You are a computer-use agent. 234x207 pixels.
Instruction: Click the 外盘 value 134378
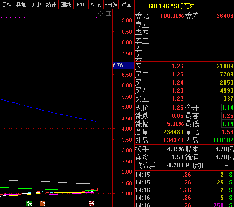pyautogui.click(x=173, y=140)
